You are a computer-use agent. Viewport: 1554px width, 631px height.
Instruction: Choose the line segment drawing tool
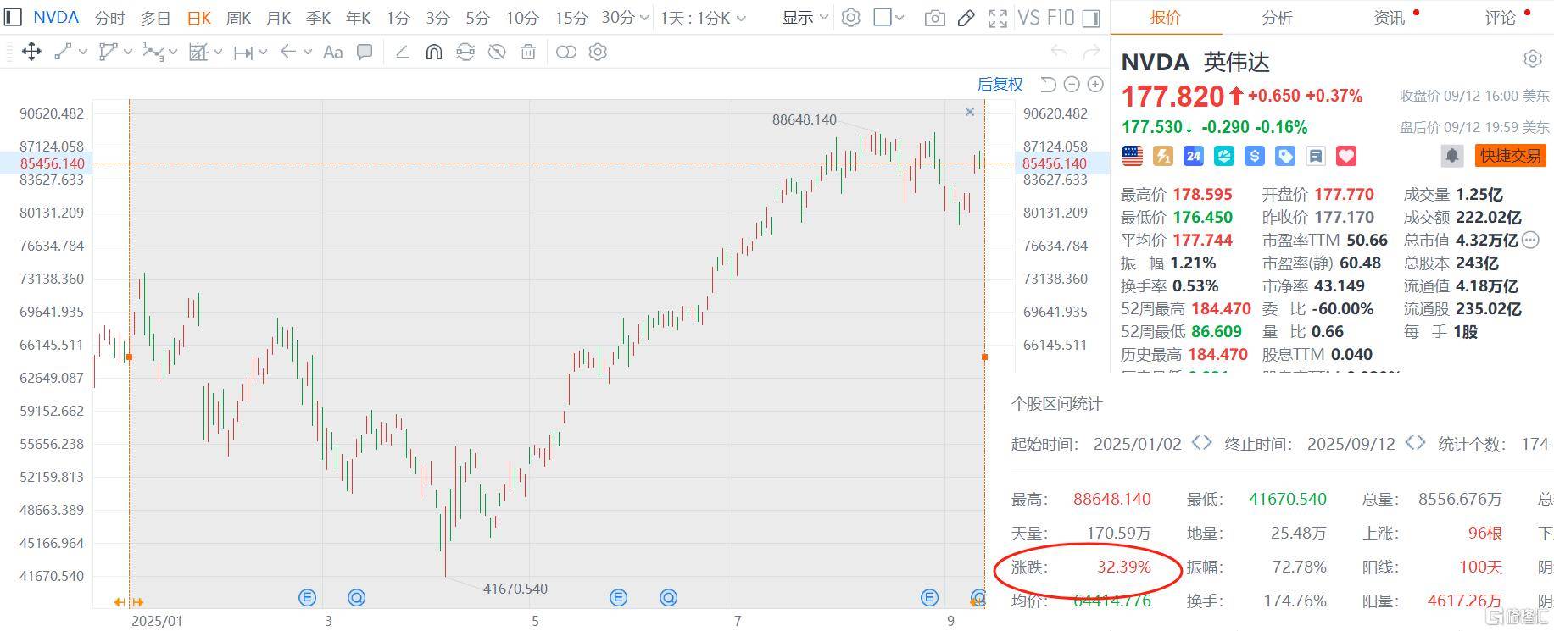(64, 53)
